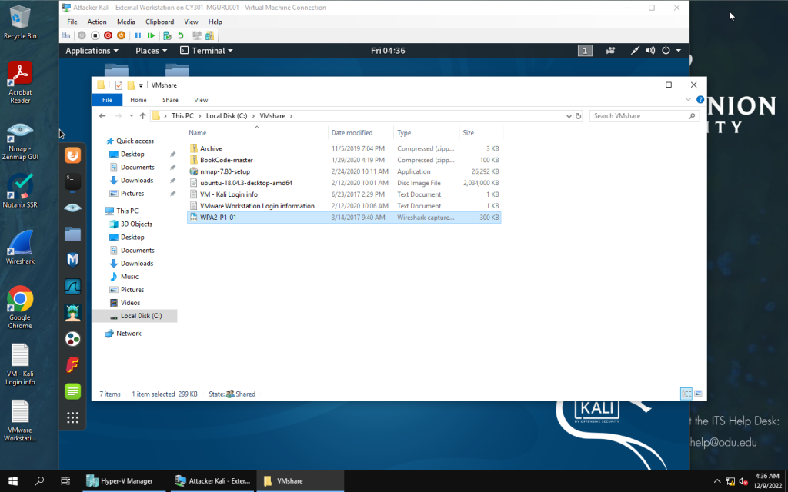Click the Checkpoint icon in VM toolbar
This screenshot has width=788, height=492.
(167, 35)
